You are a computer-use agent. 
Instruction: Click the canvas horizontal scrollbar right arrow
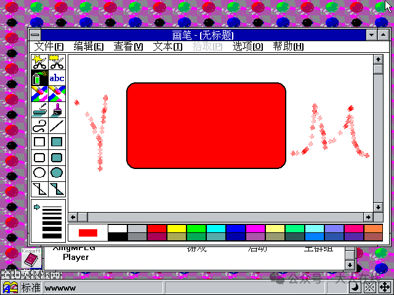[368, 217]
